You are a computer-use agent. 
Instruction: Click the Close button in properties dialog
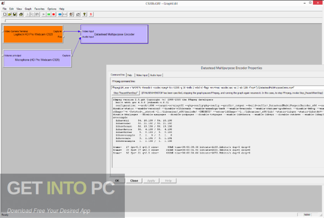coord(134,181)
